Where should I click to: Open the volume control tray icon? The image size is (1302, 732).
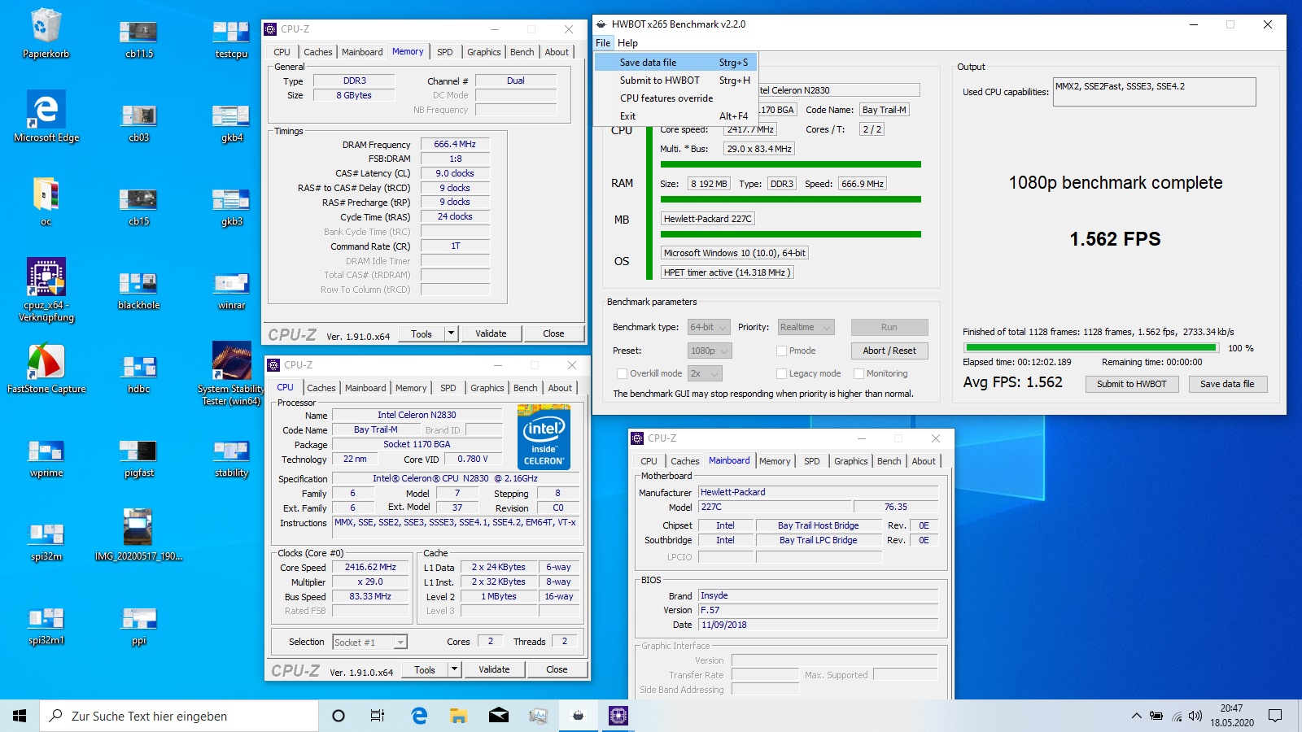pos(1195,716)
